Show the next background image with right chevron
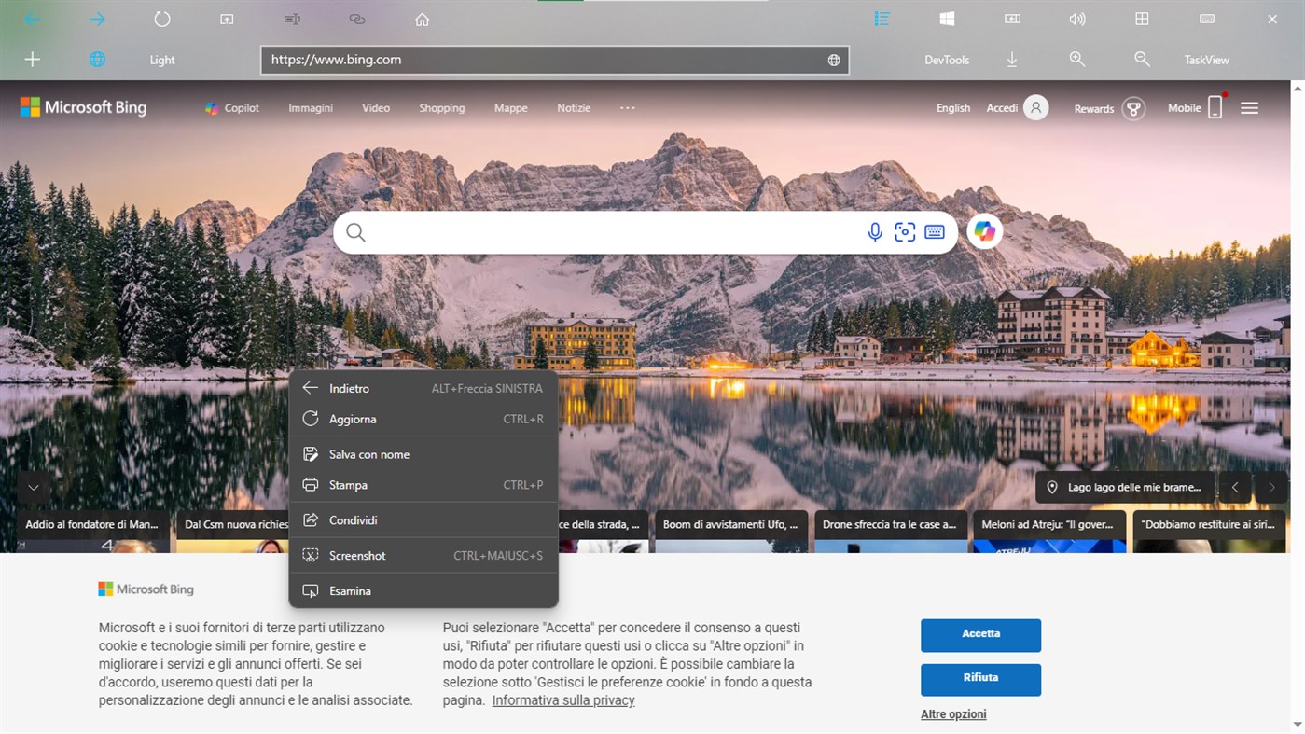The image size is (1305, 734). point(1271,488)
